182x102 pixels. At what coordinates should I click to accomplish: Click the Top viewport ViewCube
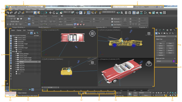click(x=92, y=33)
